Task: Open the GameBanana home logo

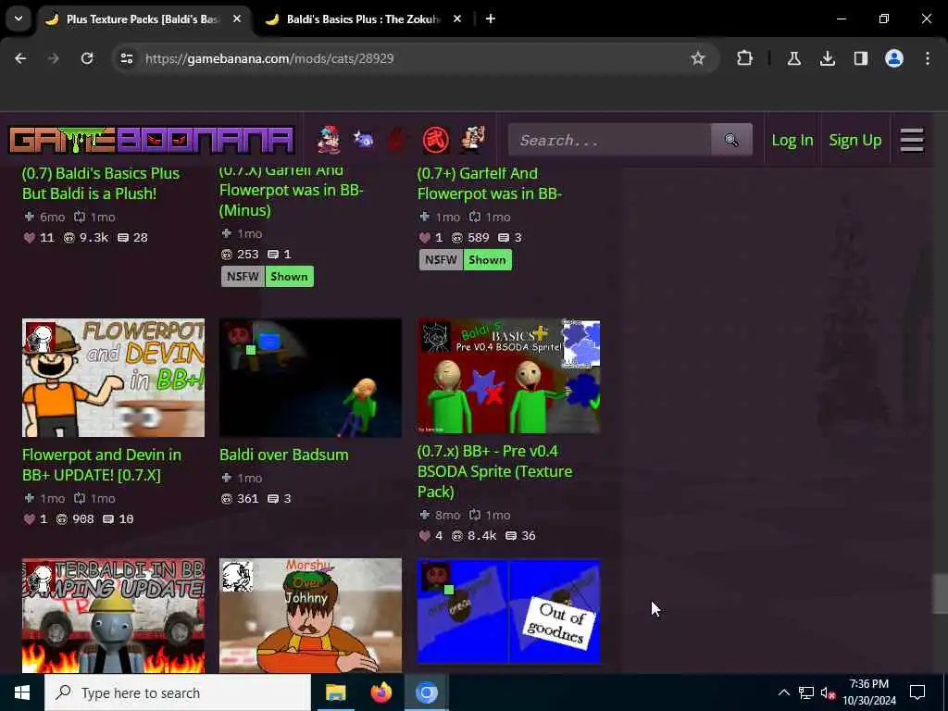Action: click(151, 141)
